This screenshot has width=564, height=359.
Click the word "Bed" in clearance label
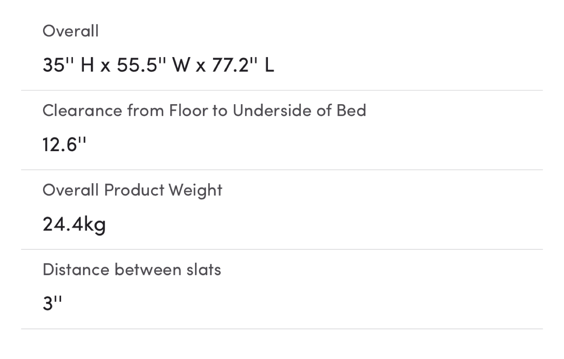tap(351, 110)
